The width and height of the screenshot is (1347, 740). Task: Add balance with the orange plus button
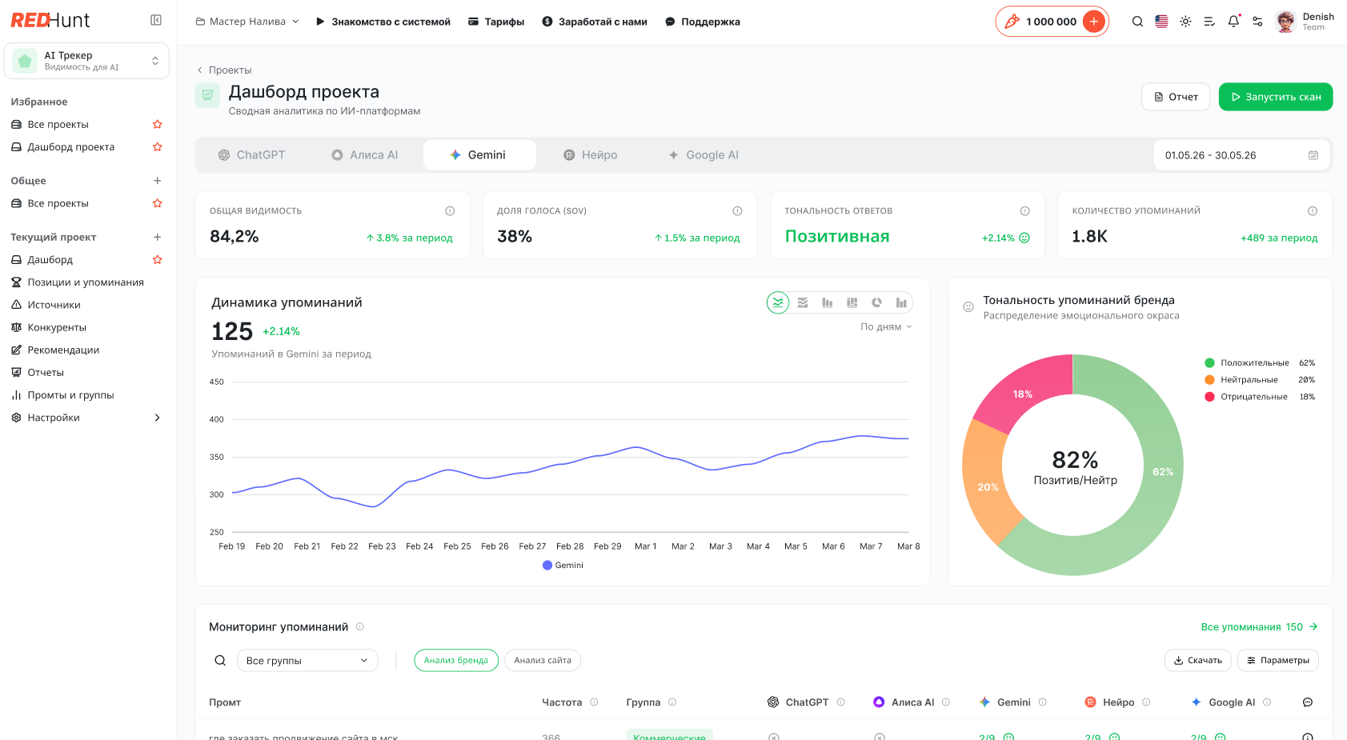tap(1093, 22)
